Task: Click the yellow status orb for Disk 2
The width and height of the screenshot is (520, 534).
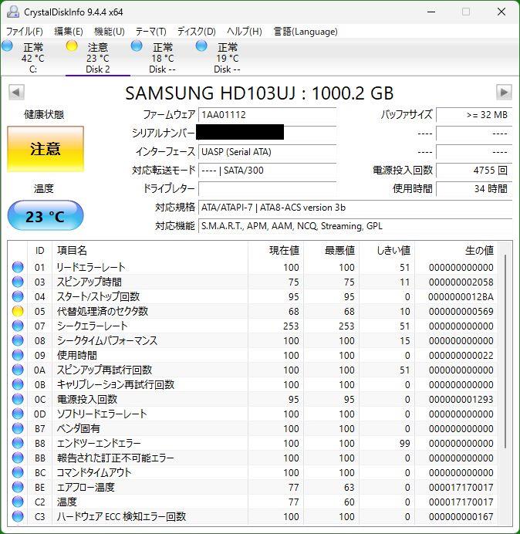Action: (72, 46)
